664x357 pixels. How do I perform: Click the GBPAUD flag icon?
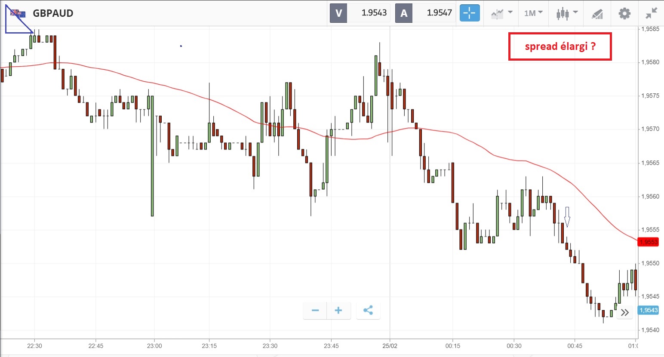pyautogui.click(x=18, y=13)
